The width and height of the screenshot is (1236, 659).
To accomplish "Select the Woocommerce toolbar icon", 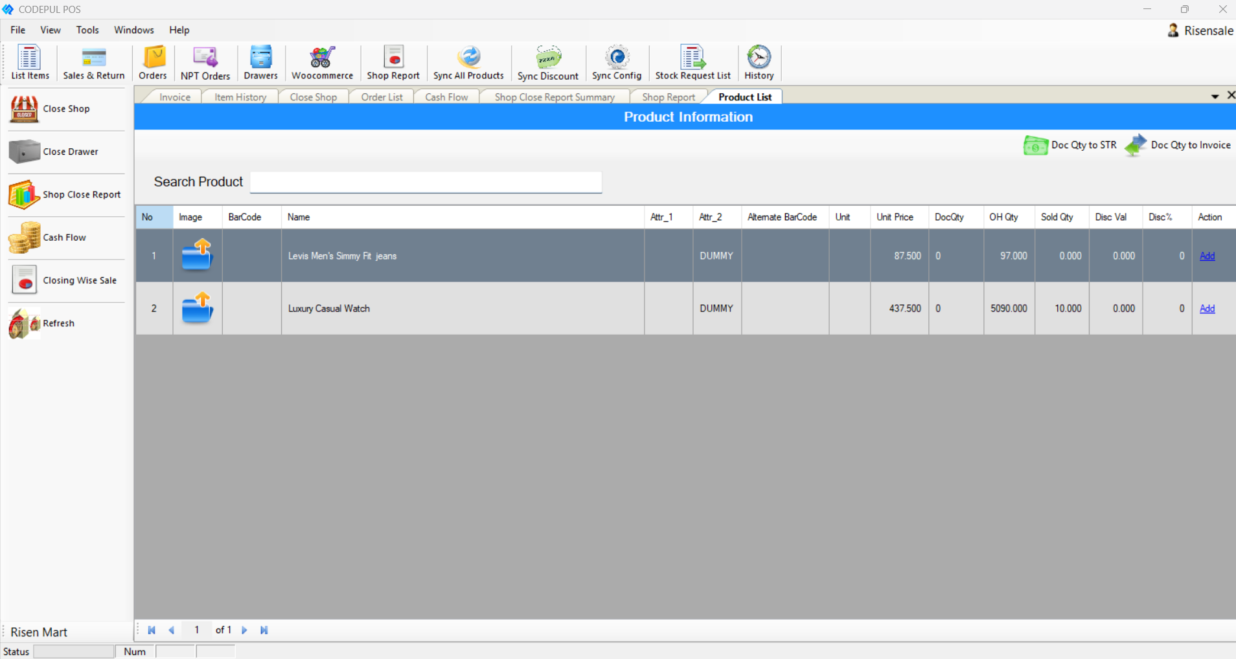I will 321,62.
